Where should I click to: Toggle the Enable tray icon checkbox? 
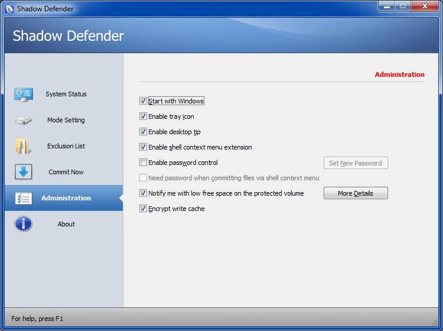(x=144, y=116)
